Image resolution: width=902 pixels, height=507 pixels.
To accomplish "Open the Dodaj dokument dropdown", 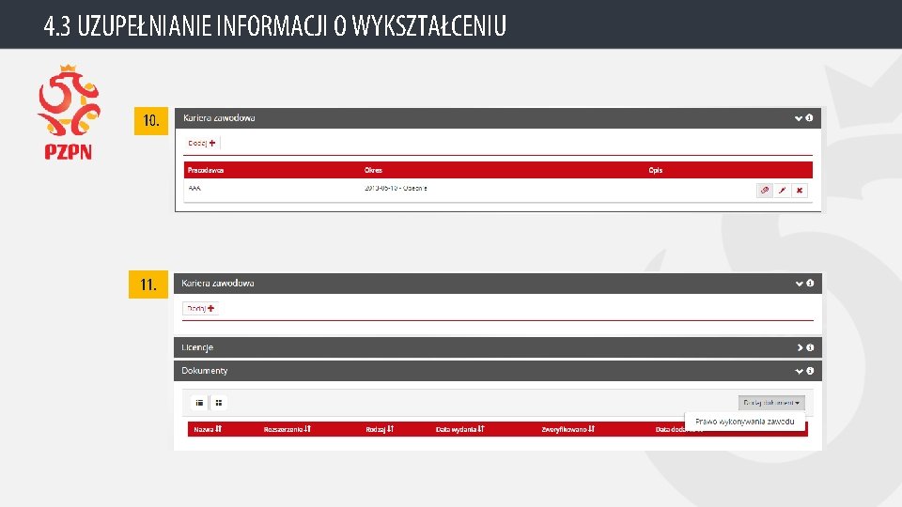I will [x=771, y=403].
